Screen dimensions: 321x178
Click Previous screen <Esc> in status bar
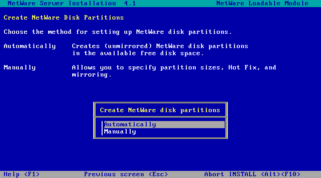126,174
